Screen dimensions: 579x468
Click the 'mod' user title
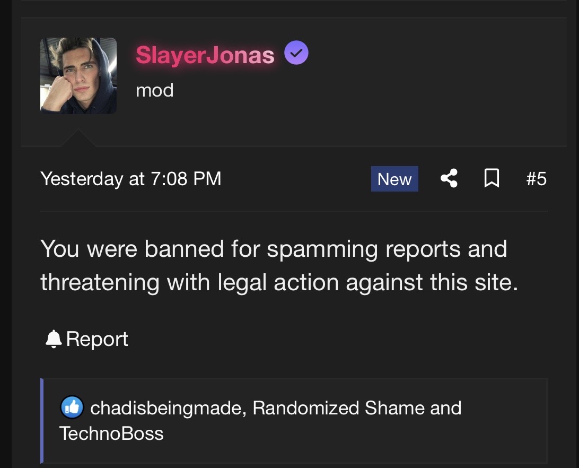[154, 90]
